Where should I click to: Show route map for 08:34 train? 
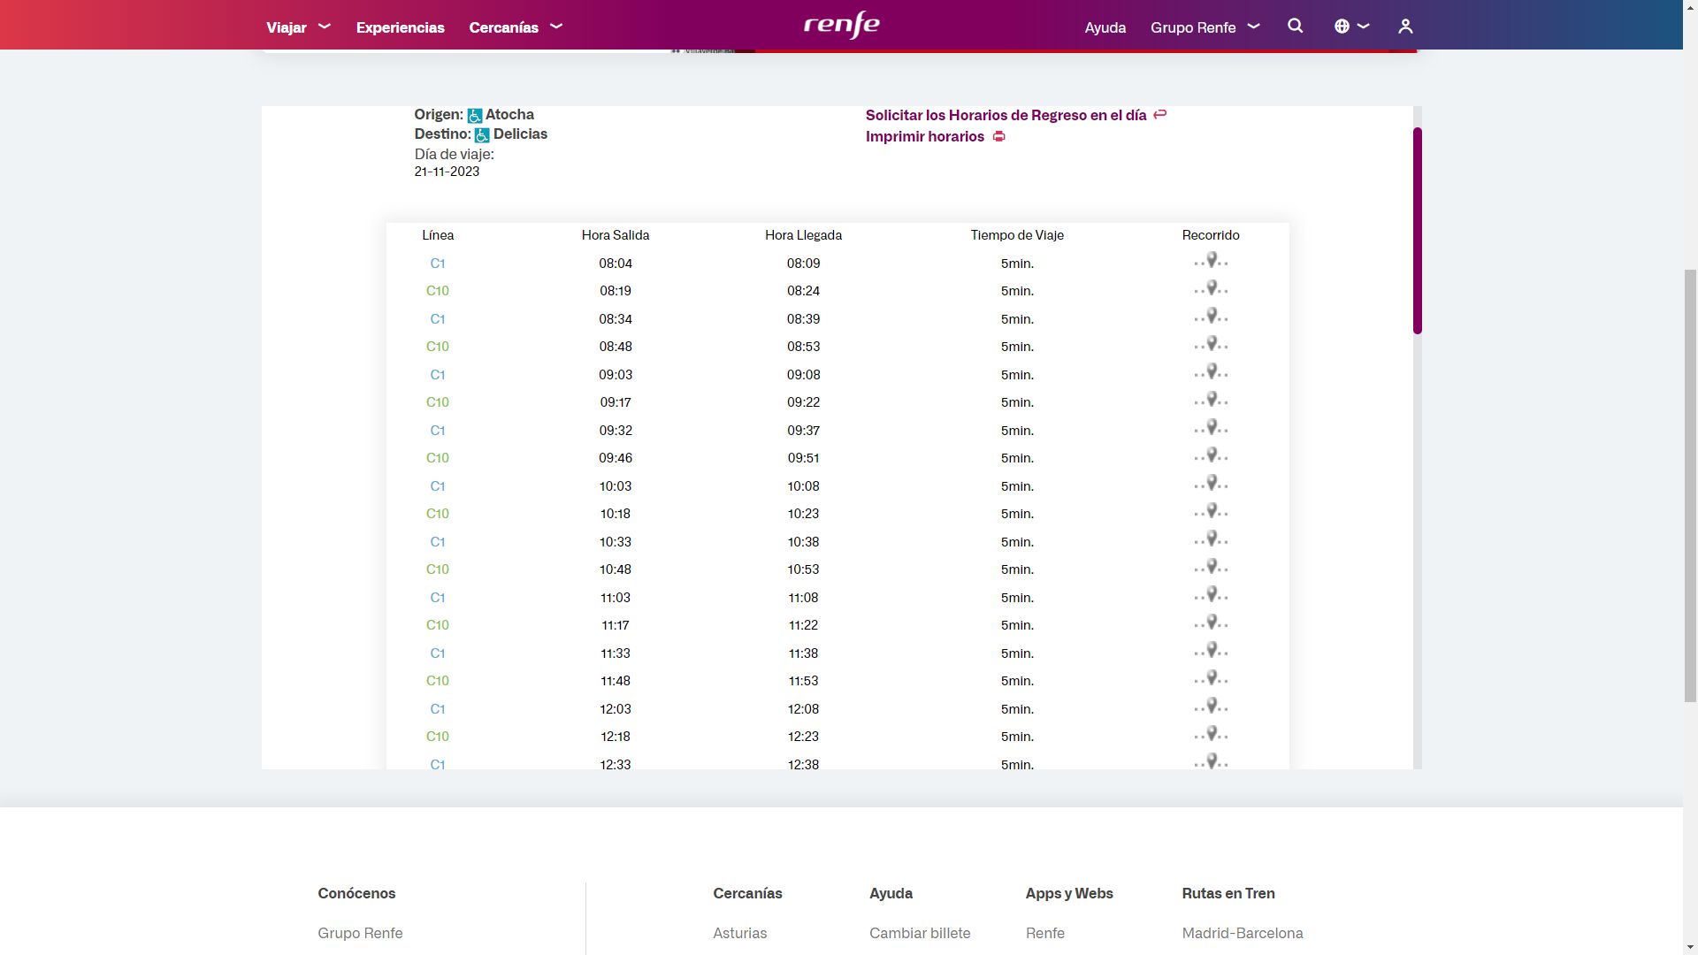click(x=1211, y=317)
